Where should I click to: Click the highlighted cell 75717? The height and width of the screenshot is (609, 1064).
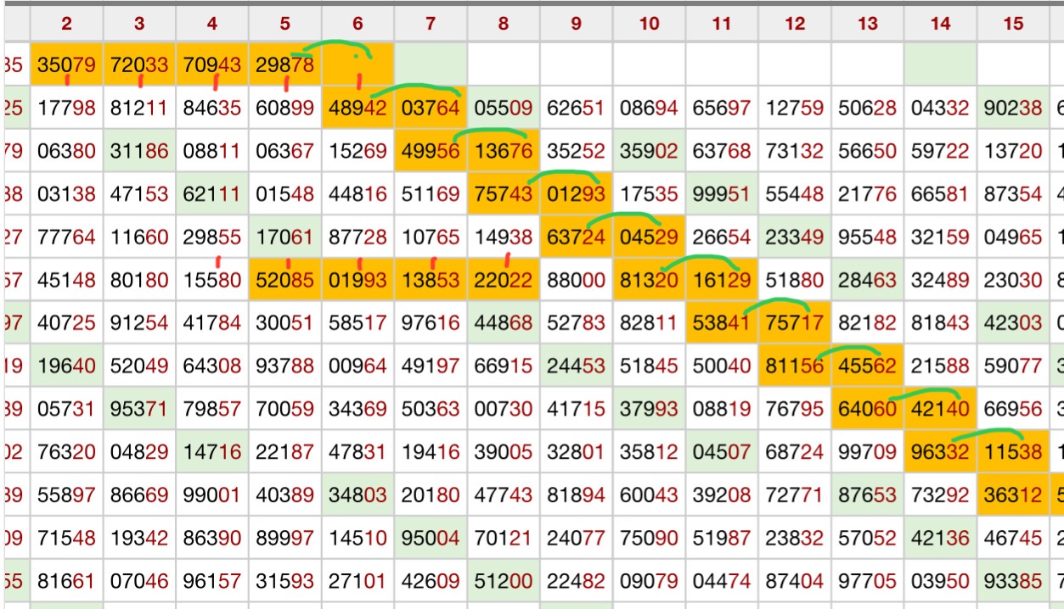point(795,322)
